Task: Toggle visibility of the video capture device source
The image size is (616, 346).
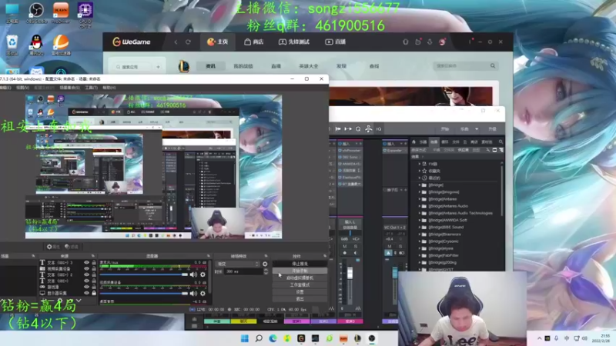Action: (86, 268)
